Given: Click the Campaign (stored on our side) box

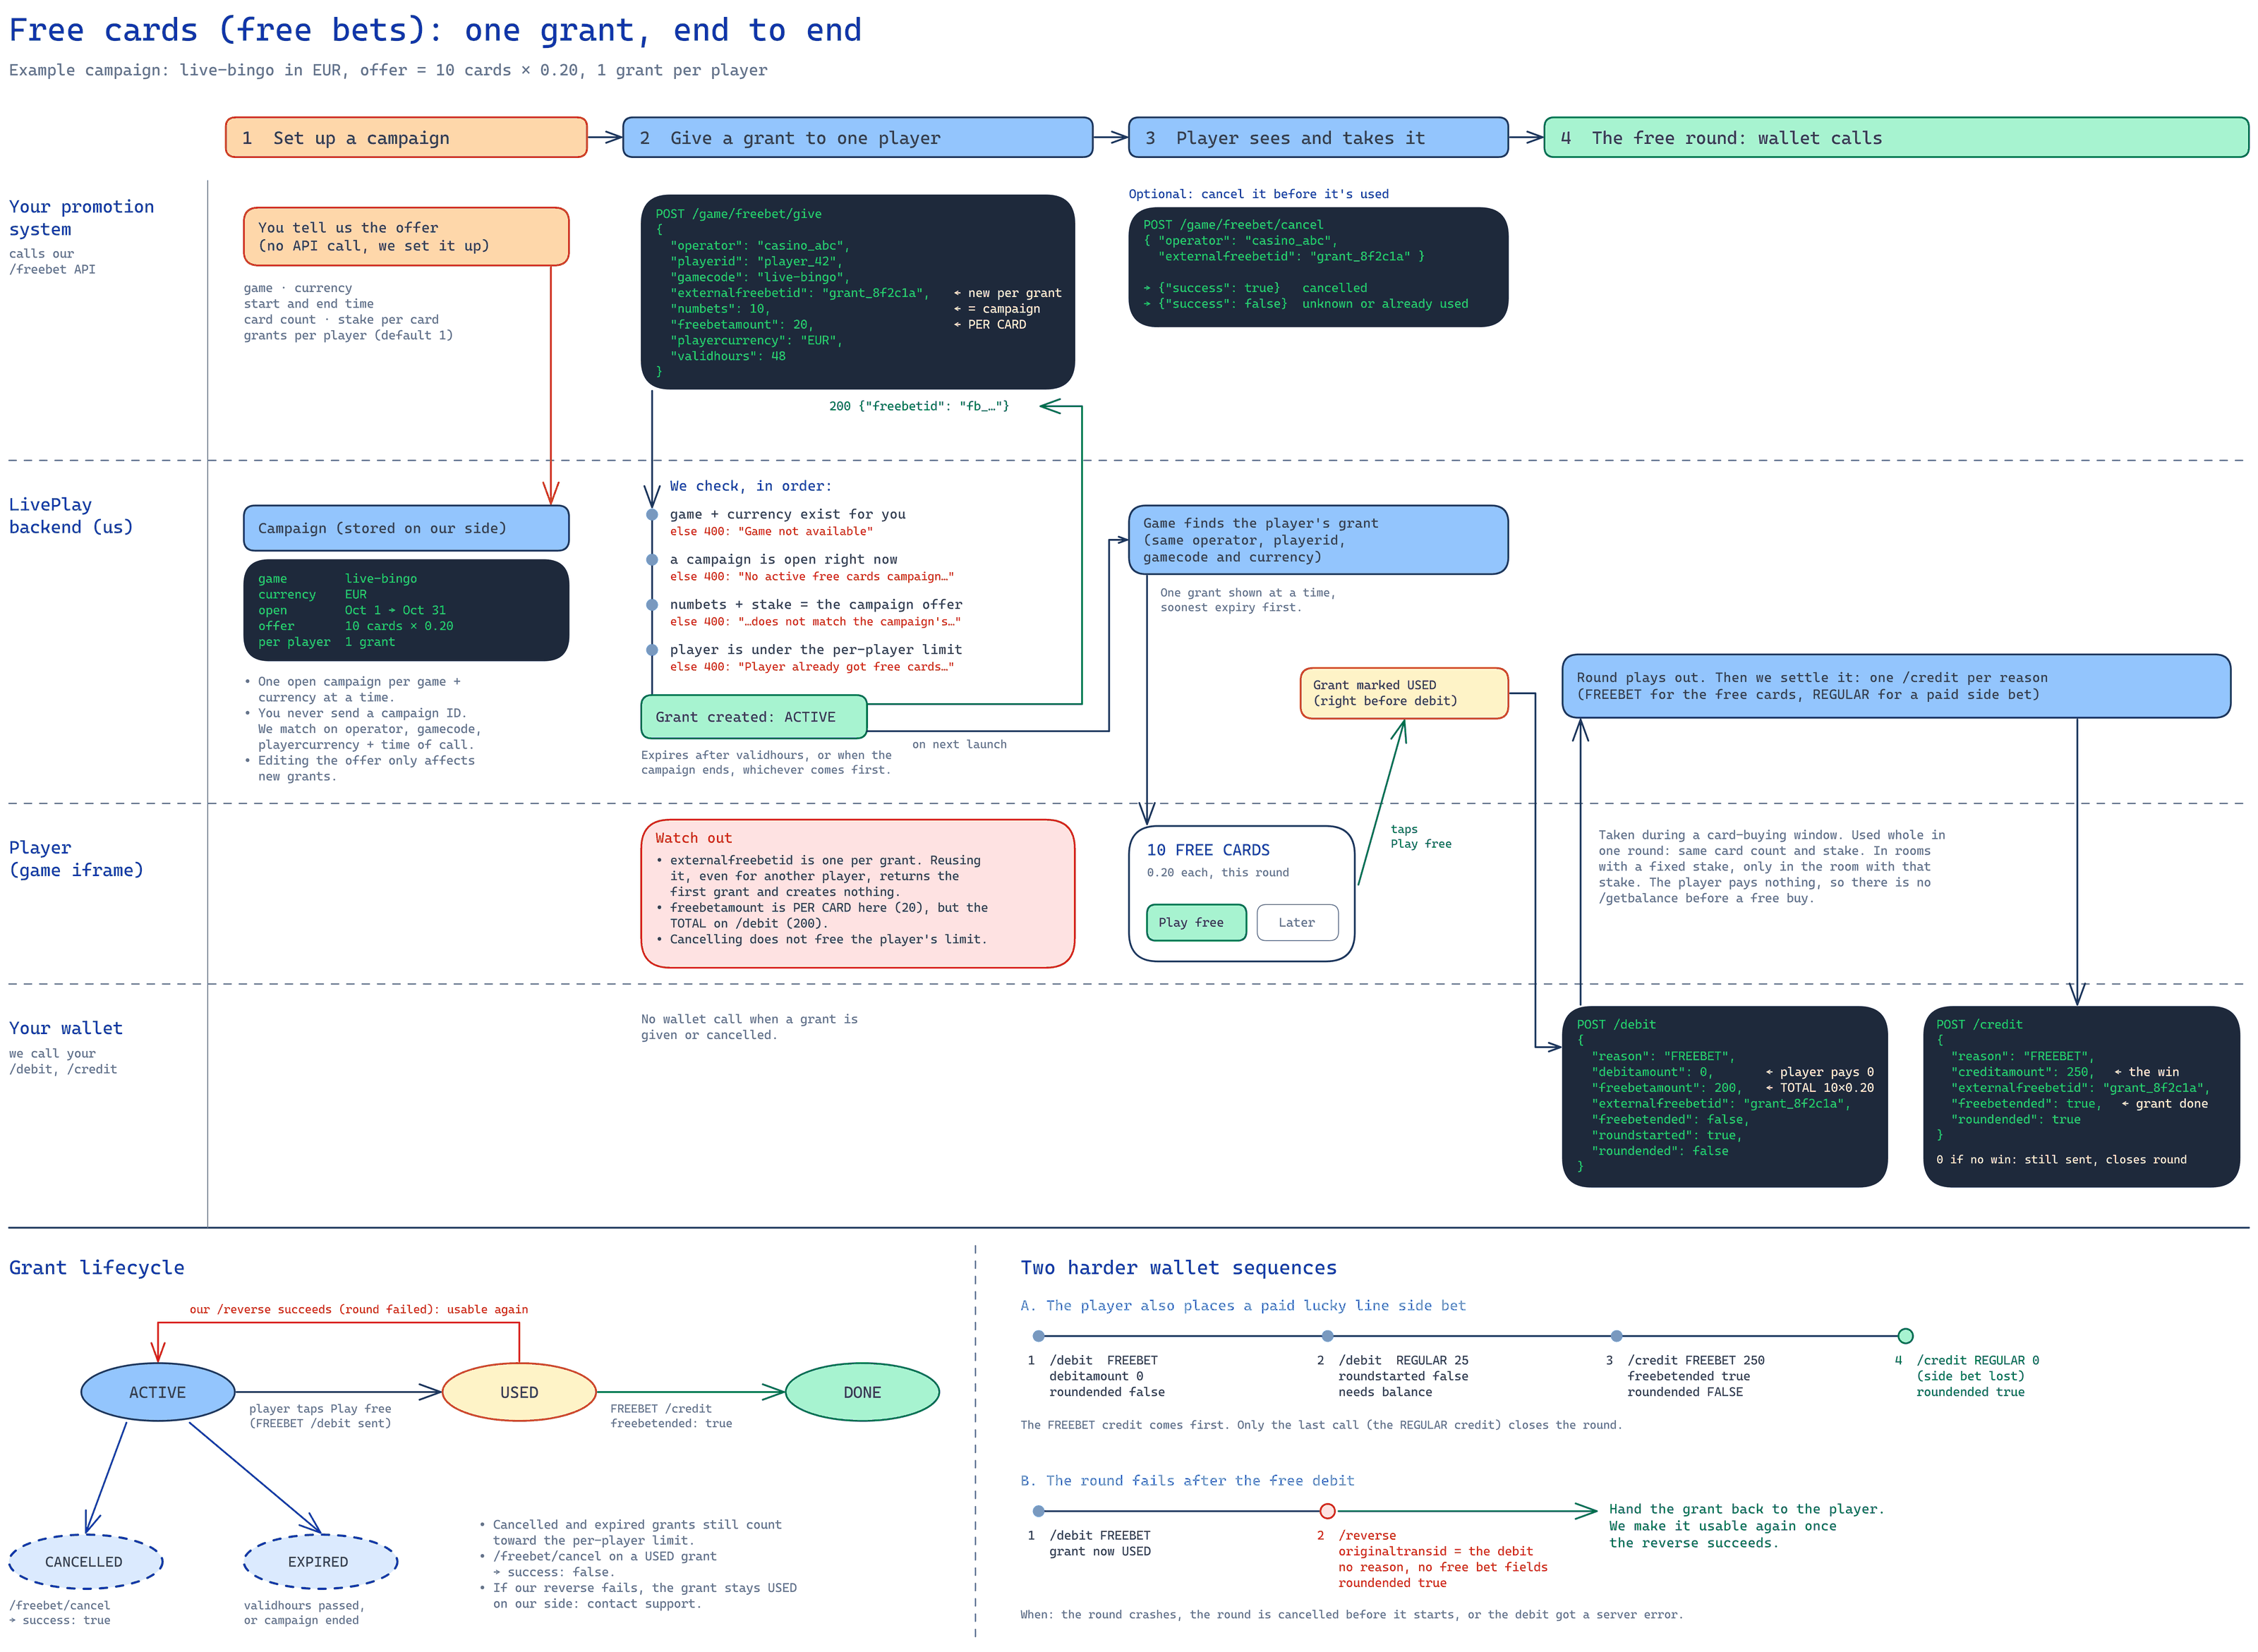Looking at the screenshot, I should pos(405,528).
